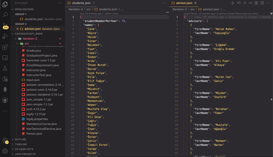Open Manage settings gear at bottom left
This screenshot has width=273, height=157.
tap(5, 151)
